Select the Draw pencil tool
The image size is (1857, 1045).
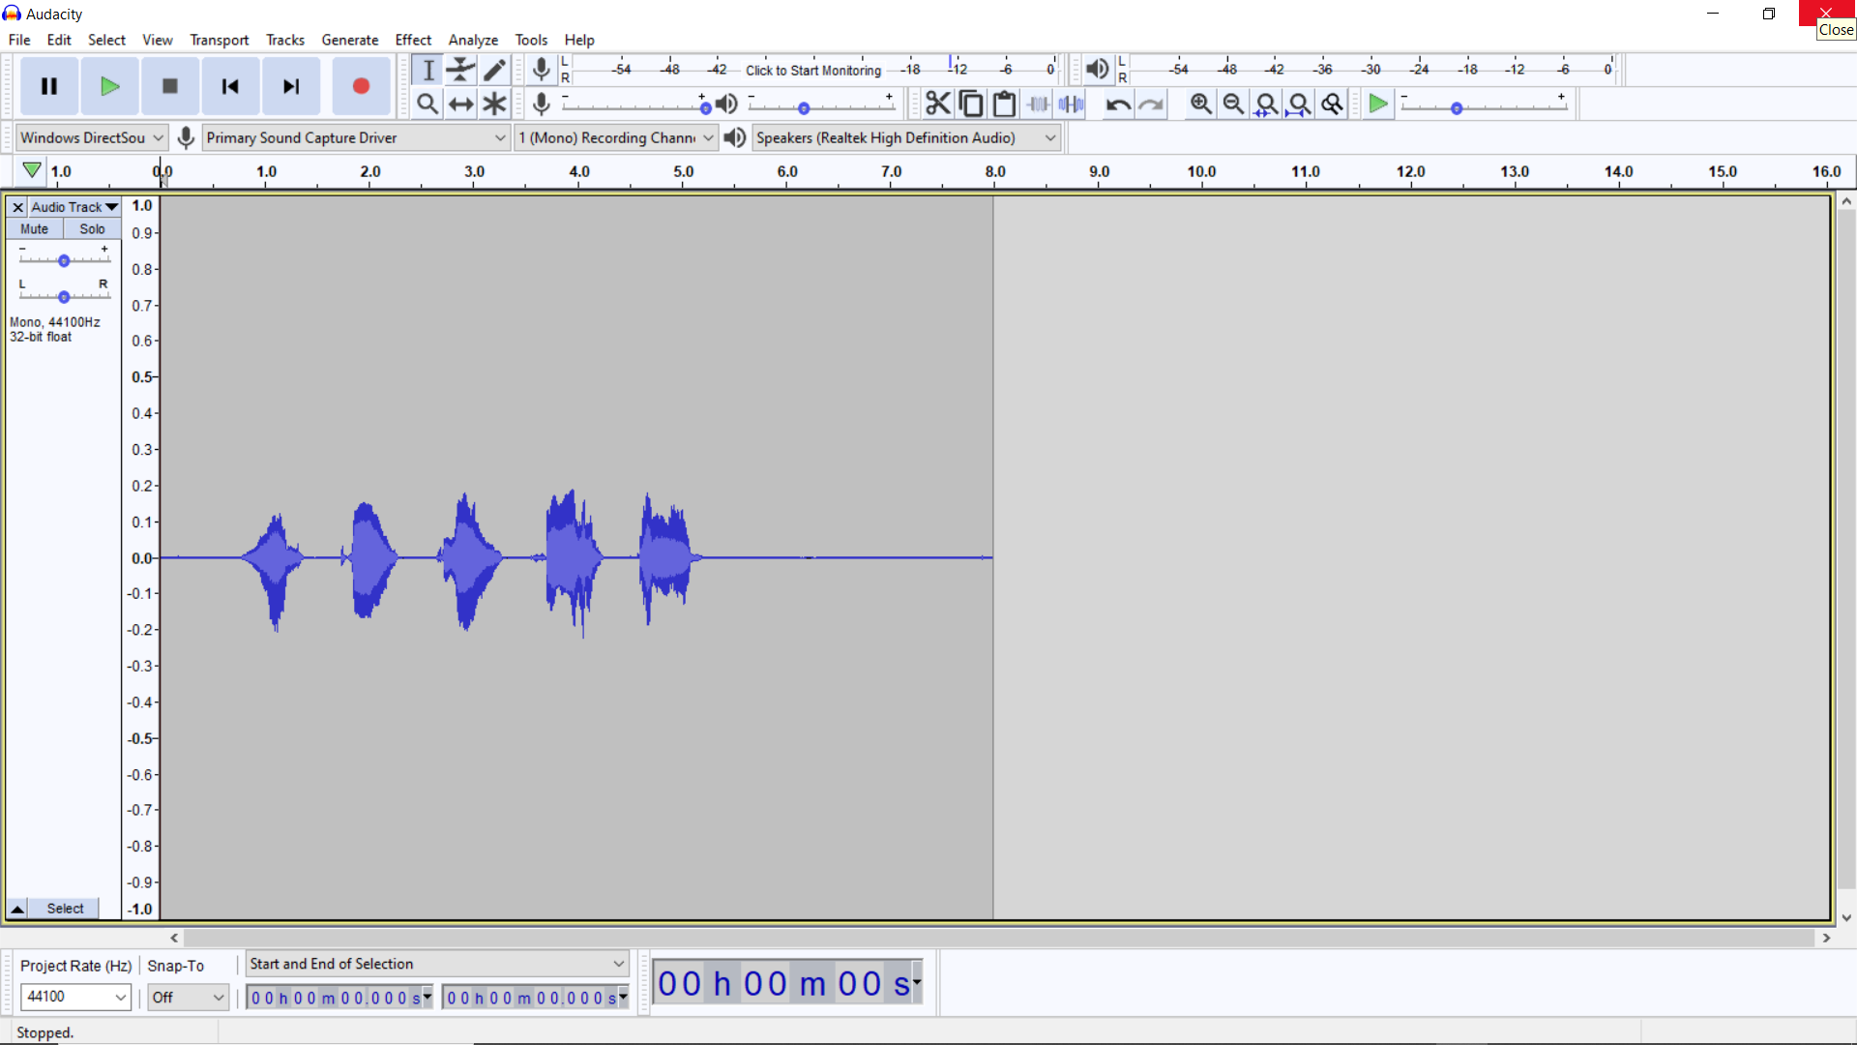coord(494,70)
